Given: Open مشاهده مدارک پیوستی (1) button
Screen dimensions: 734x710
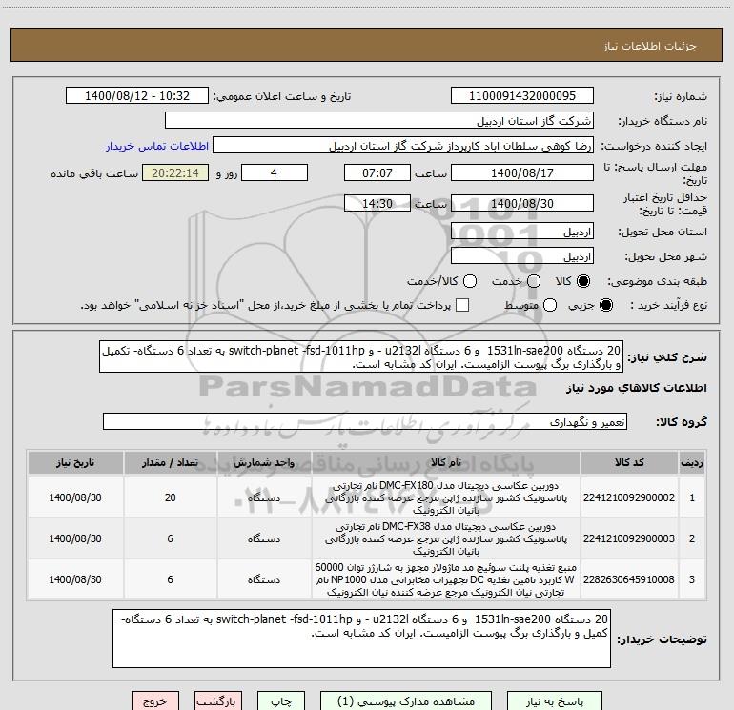Looking at the screenshot, I should click(x=406, y=700).
